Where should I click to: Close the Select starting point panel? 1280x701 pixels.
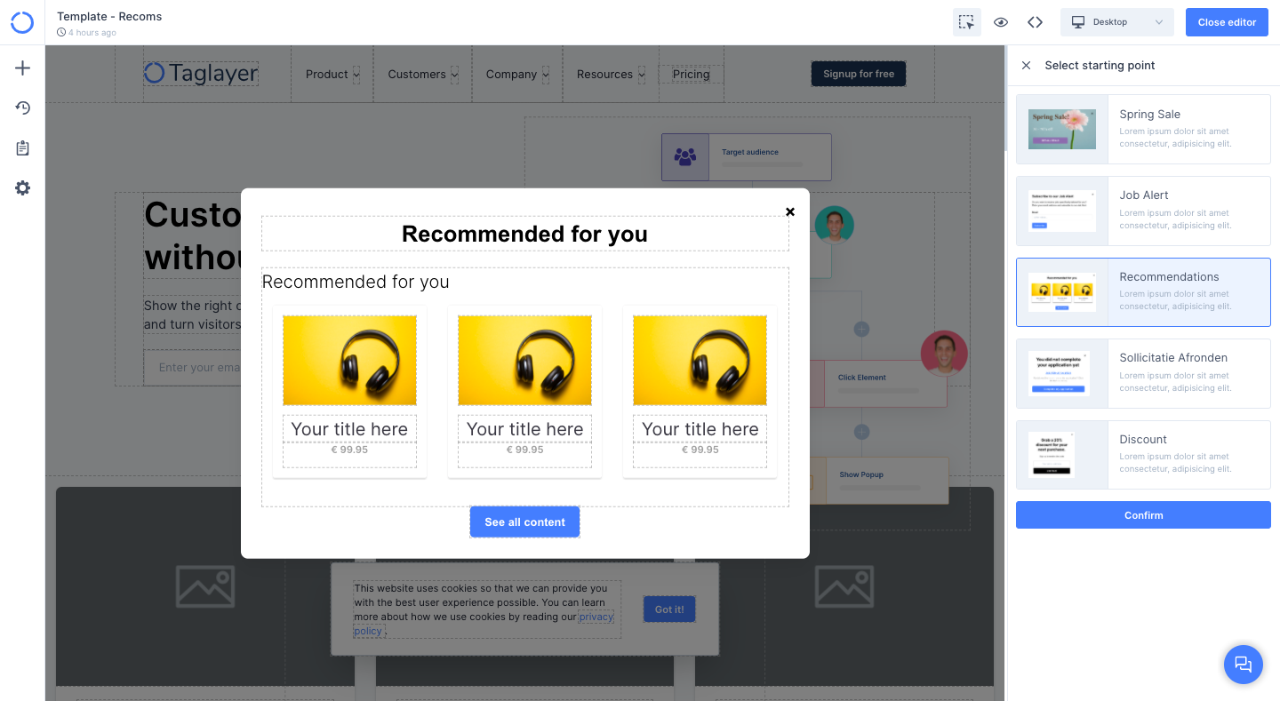tap(1026, 65)
